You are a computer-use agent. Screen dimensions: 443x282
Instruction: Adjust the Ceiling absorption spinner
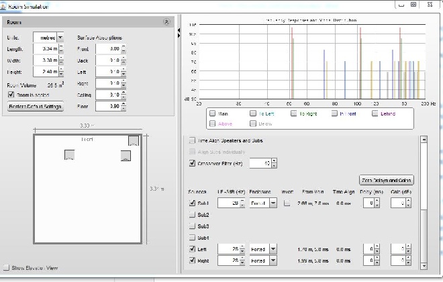(124, 95)
